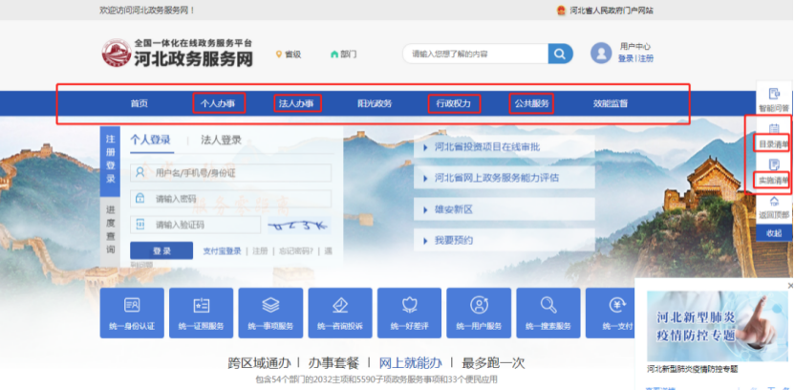795x390 pixels.
Task: Open 个人办事 in the navigation bar
Action: [x=219, y=103]
